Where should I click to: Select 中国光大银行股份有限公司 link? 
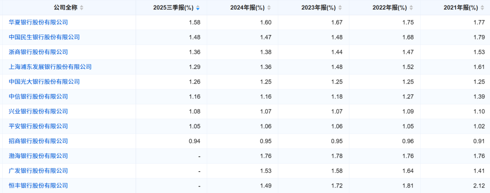click(x=44, y=82)
